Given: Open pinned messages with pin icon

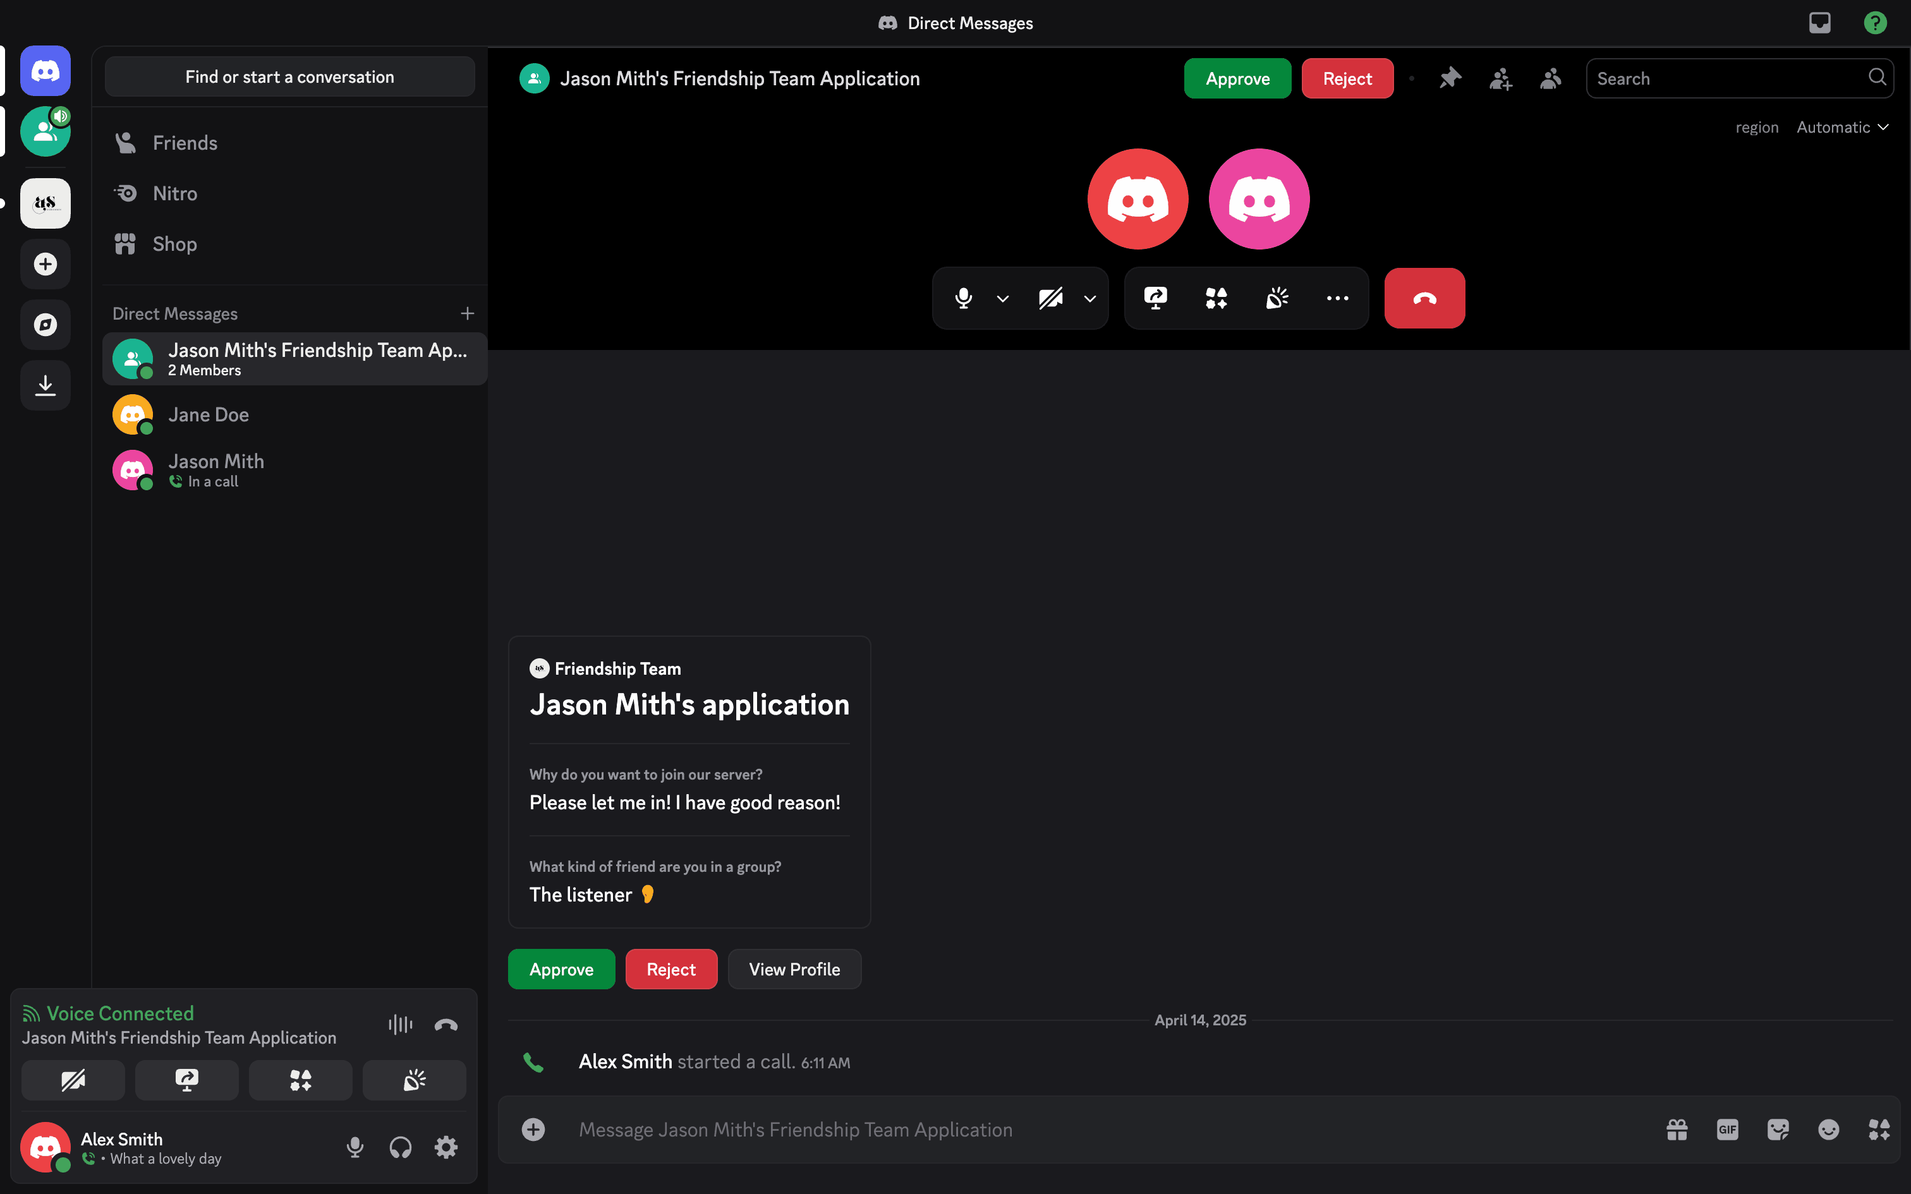Looking at the screenshot, I should click(x=1450, y=78).
